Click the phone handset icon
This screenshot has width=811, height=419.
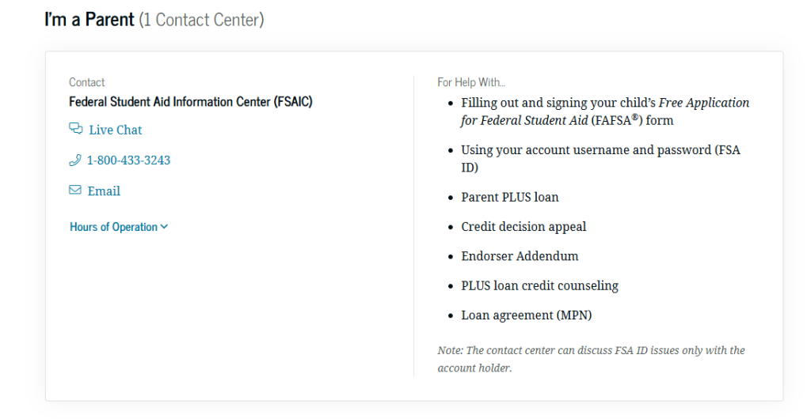click(x=75, y=160)
